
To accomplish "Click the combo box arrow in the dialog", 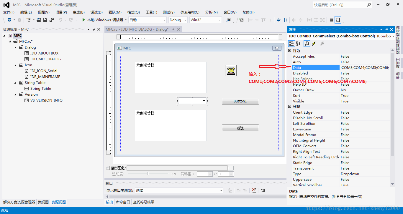I will [x=204, y=101].
